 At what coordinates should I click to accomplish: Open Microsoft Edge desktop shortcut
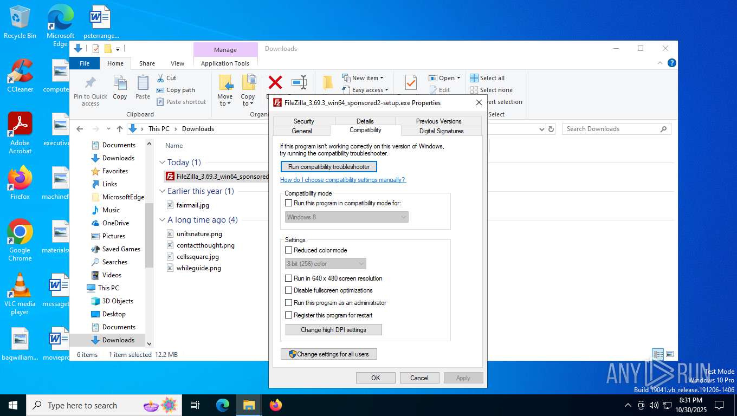(x=60, y=26)
